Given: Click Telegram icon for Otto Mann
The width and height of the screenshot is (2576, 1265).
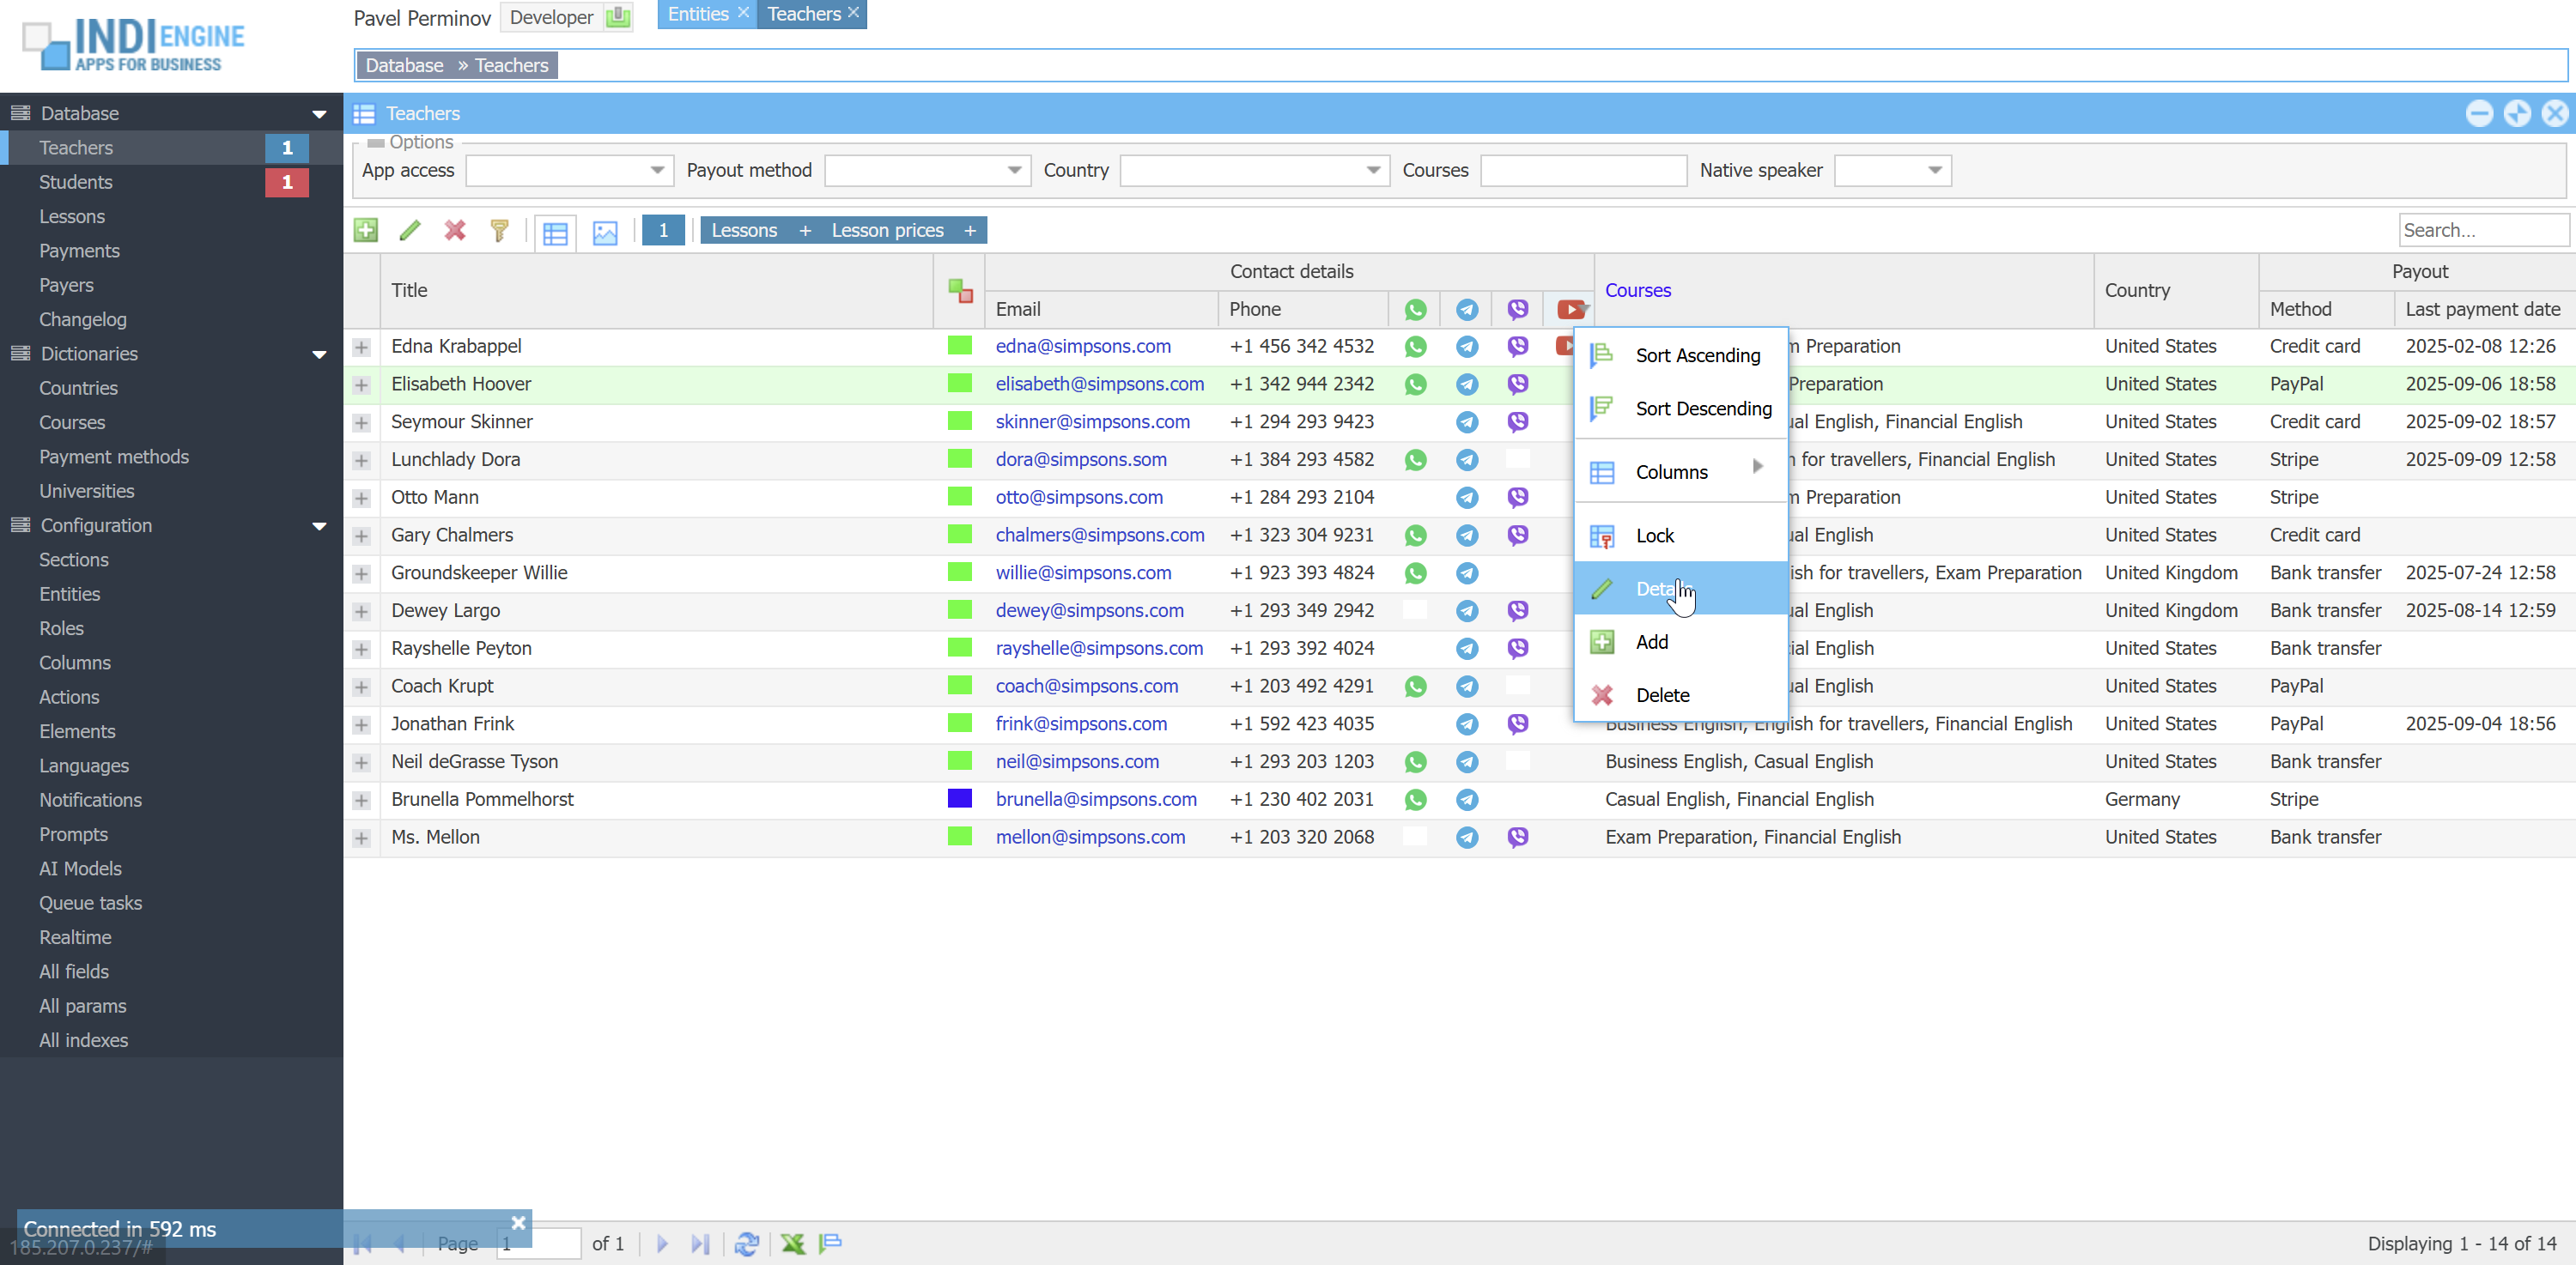Looking at the screenshot, I should pos(1466,498).
